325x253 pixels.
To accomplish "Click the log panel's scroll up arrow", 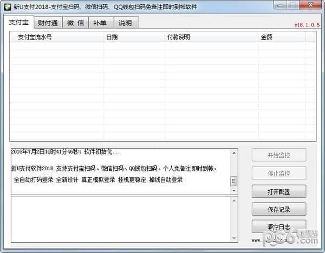I will [x=234, y=152].
